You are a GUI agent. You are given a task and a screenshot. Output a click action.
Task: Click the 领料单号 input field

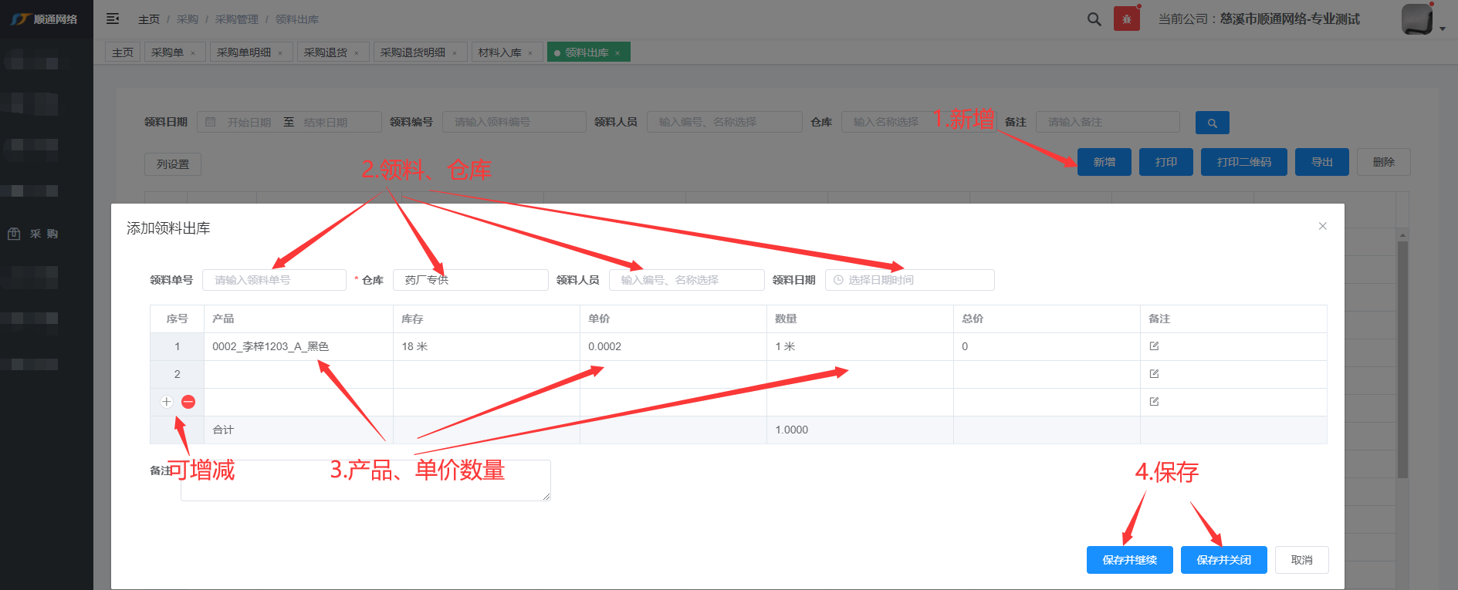point(274,280)
